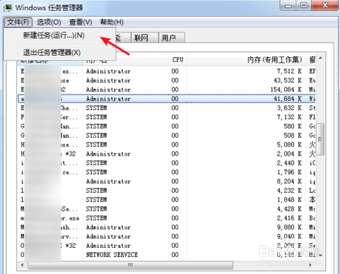The width and height of the screenshot is (340, 274).
Task: Switch to the 联网 tab
Action: coord(145,38)
